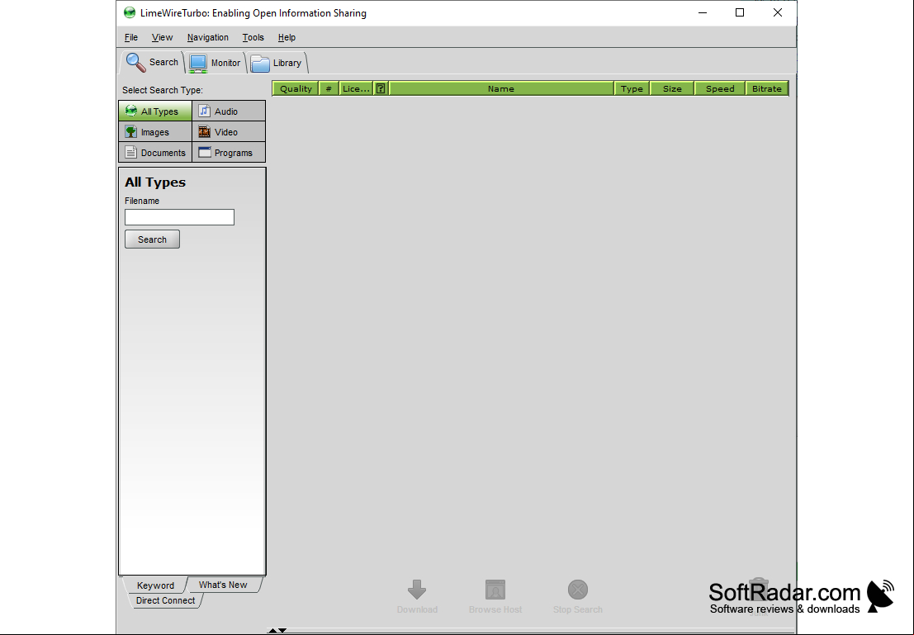
Task: Open the What's New tab
Action: click(x=223, y=585)
